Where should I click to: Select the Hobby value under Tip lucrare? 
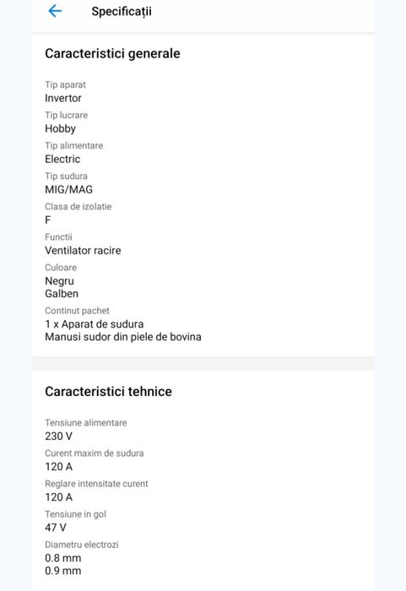(60, 129)
